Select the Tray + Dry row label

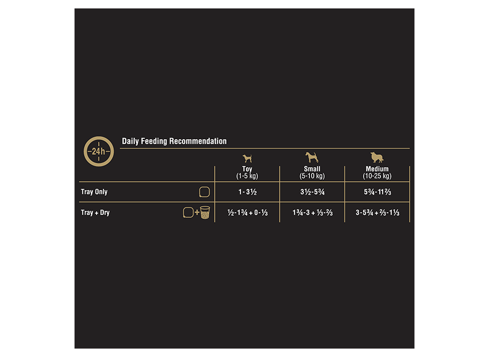95,213
